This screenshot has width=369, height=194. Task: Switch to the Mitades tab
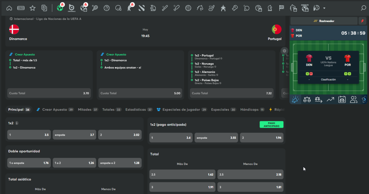[x=88, y=109]
